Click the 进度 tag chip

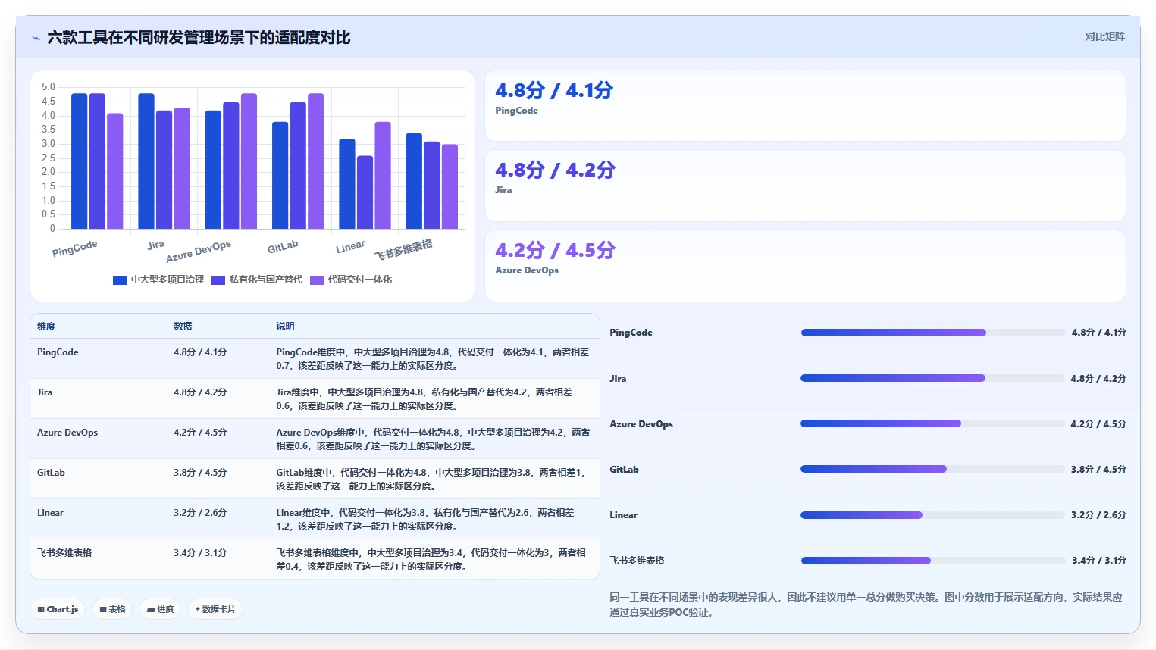(160, 609)
